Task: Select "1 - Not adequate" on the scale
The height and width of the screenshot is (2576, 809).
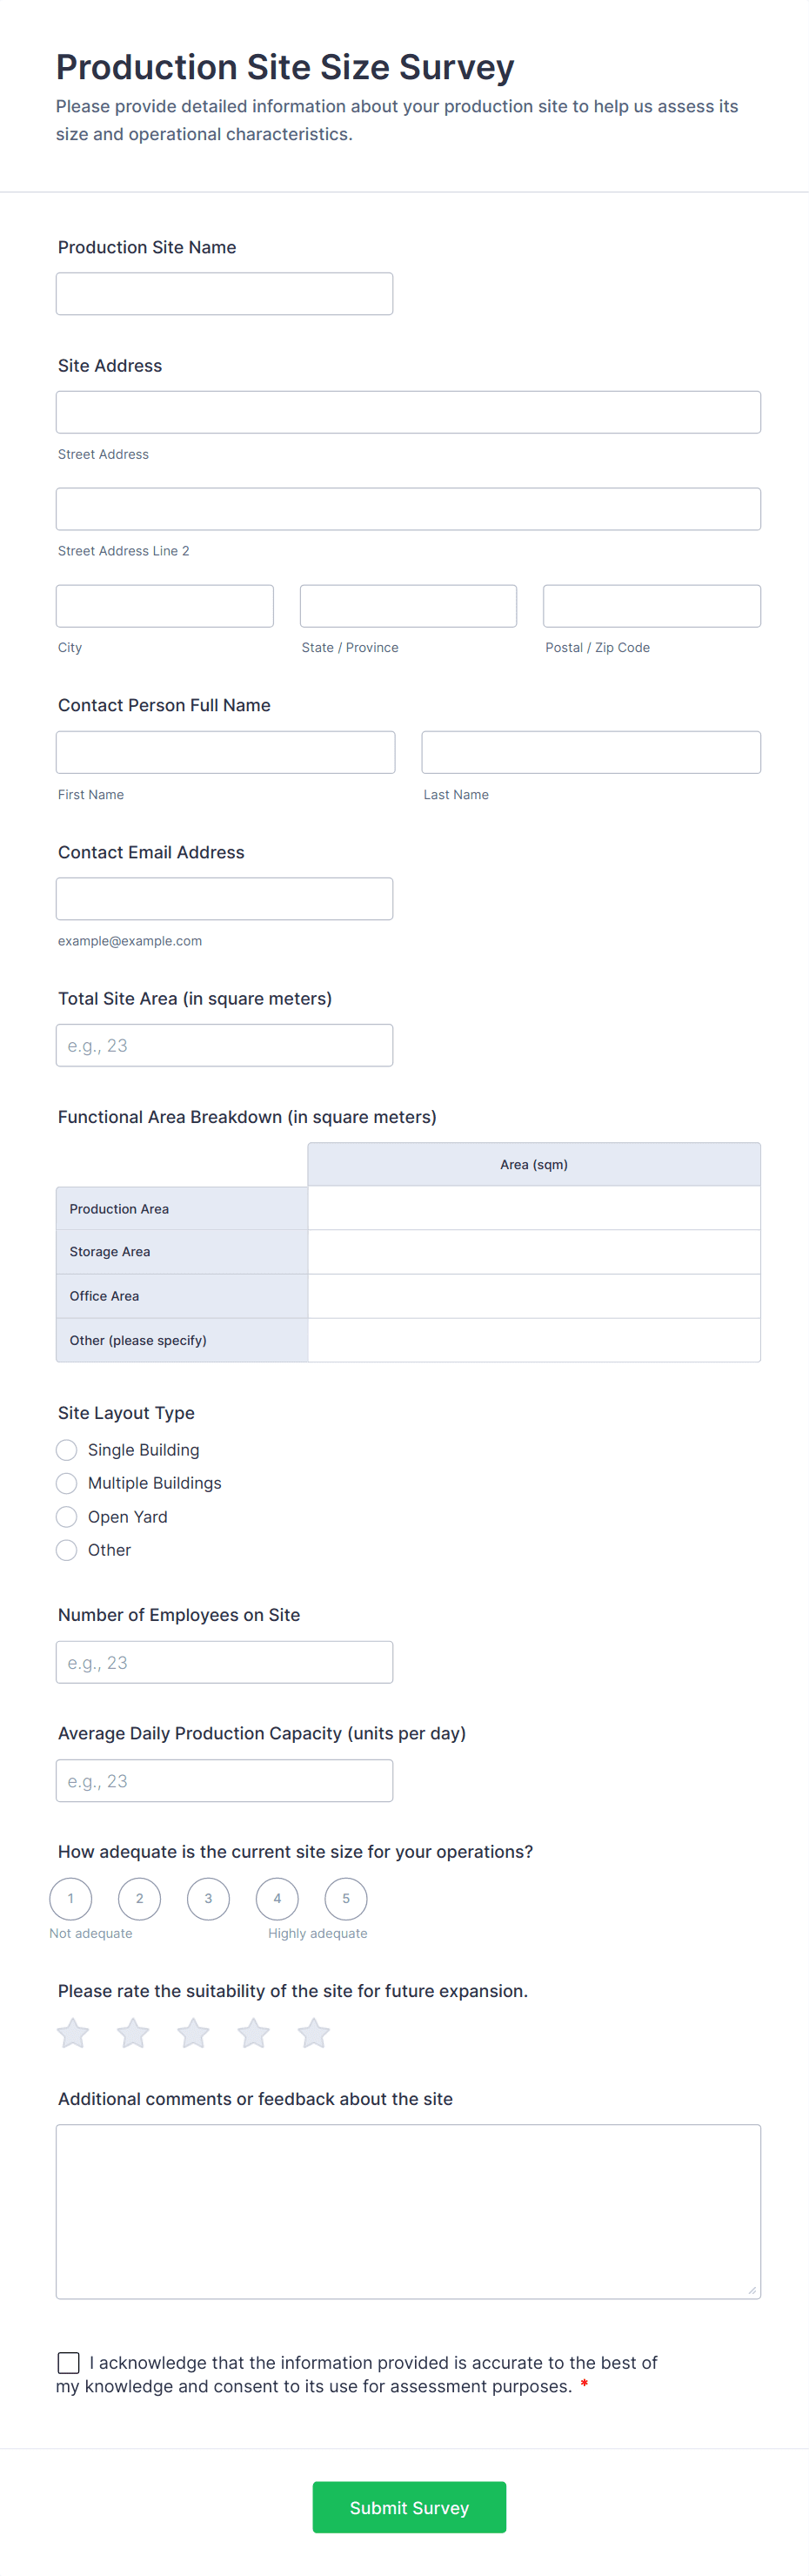Action: pos(70,1898)
